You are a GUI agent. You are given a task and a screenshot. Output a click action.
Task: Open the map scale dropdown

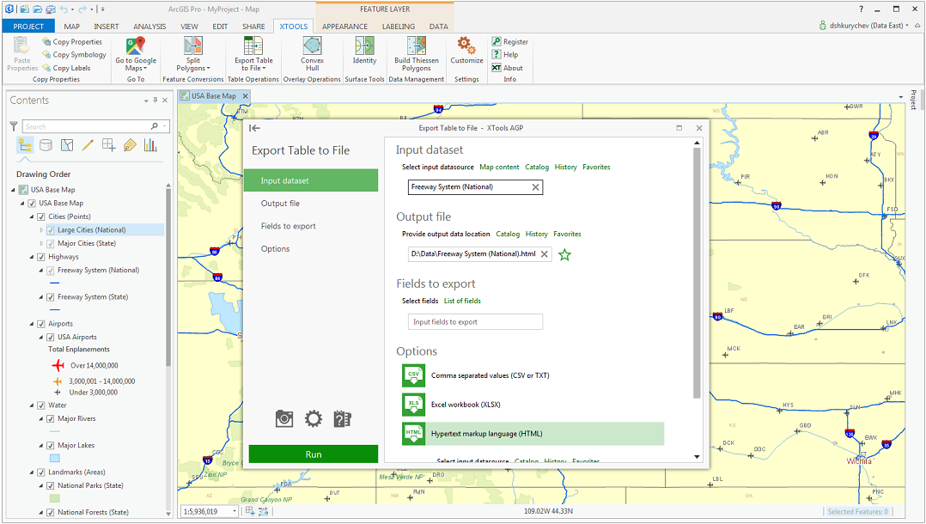pos(235,512)
